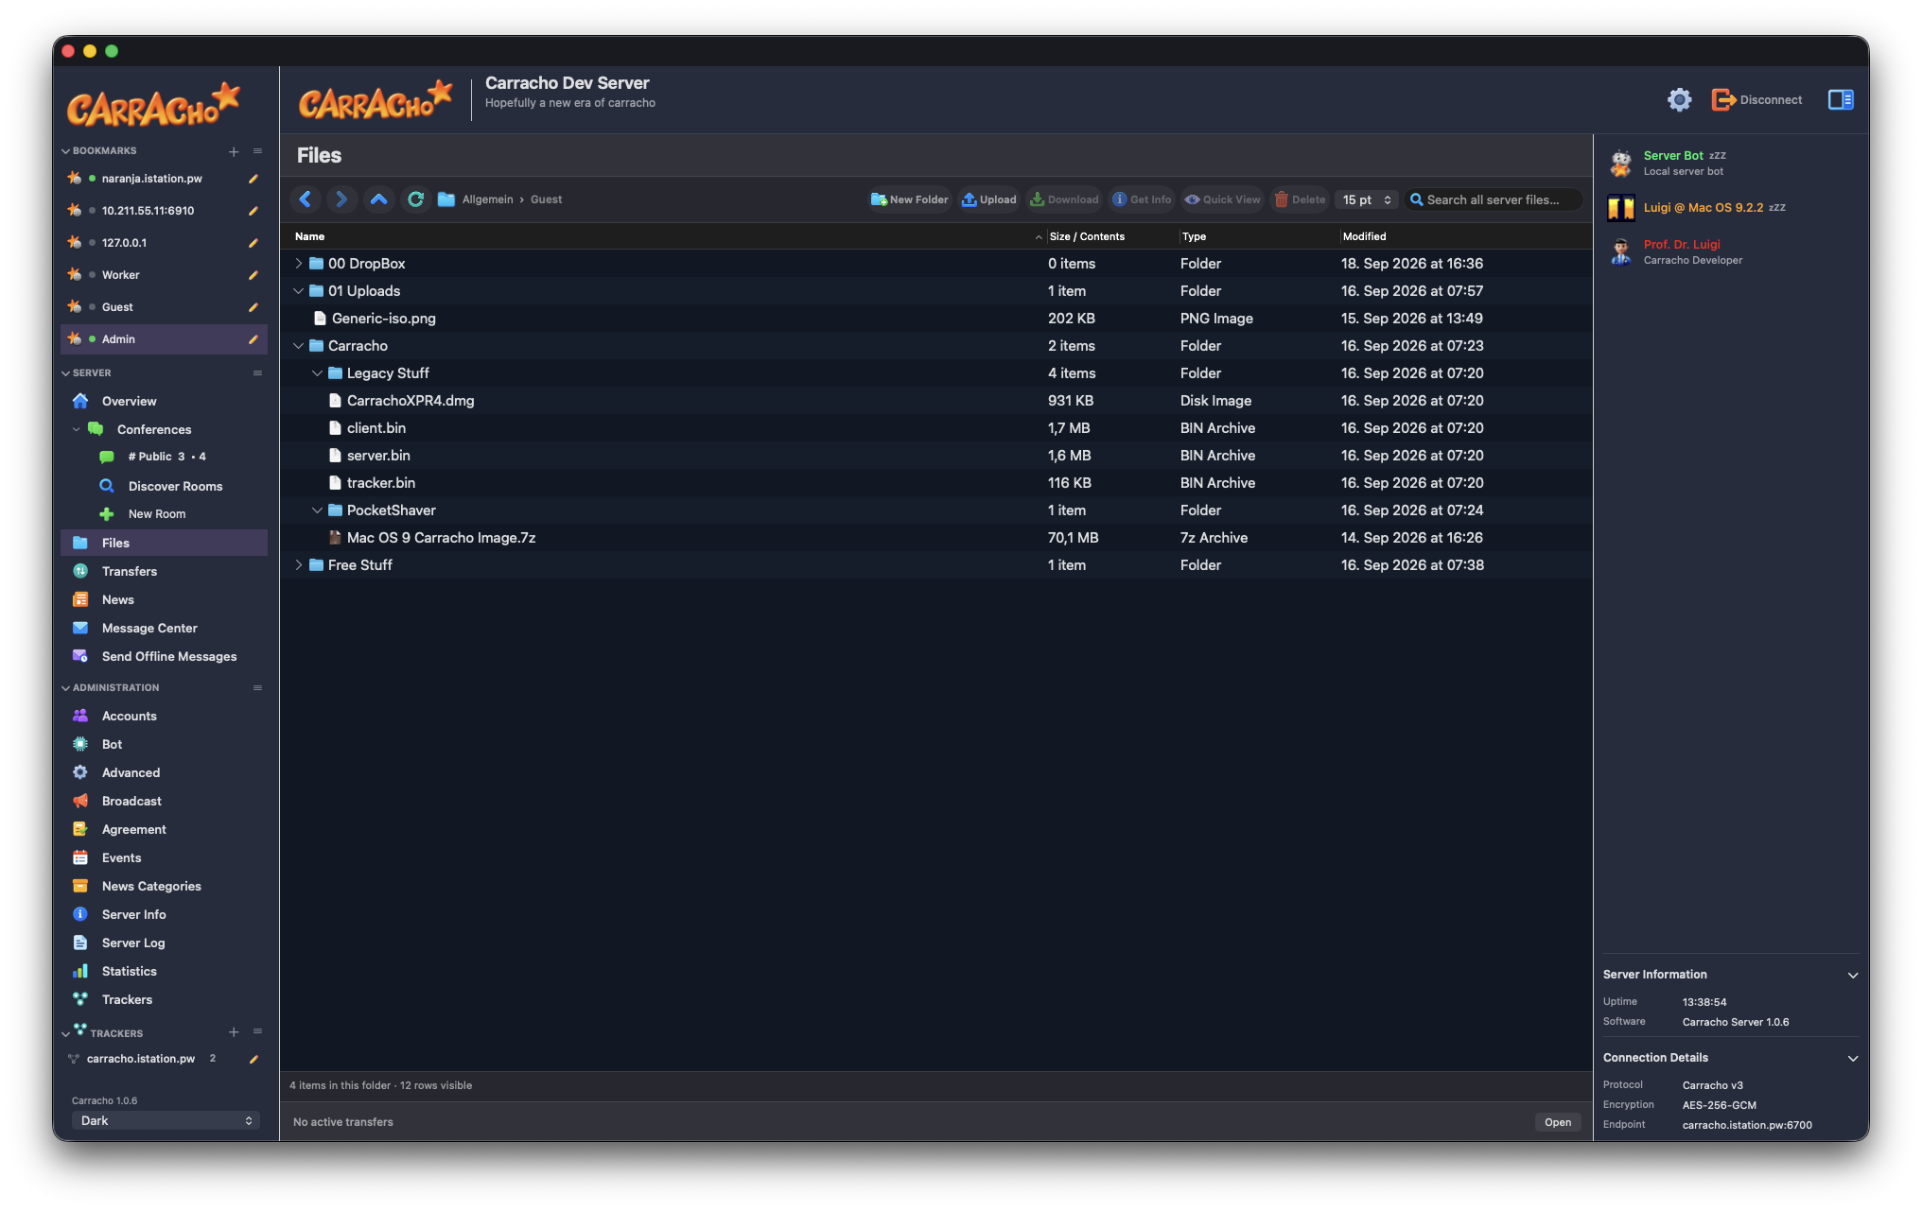This screenshot has width=1922, height=1211.
Task: Add a new bookmark with plus
Action: pos(234,151)
